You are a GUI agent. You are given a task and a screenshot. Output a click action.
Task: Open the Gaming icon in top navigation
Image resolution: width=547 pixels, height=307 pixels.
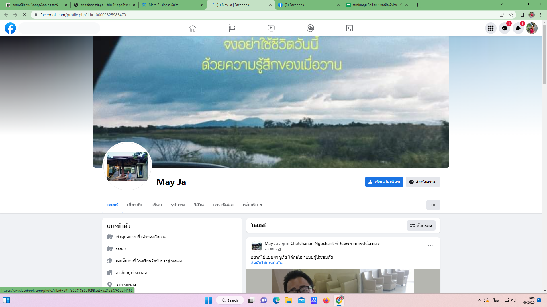[x=350, y=28]
